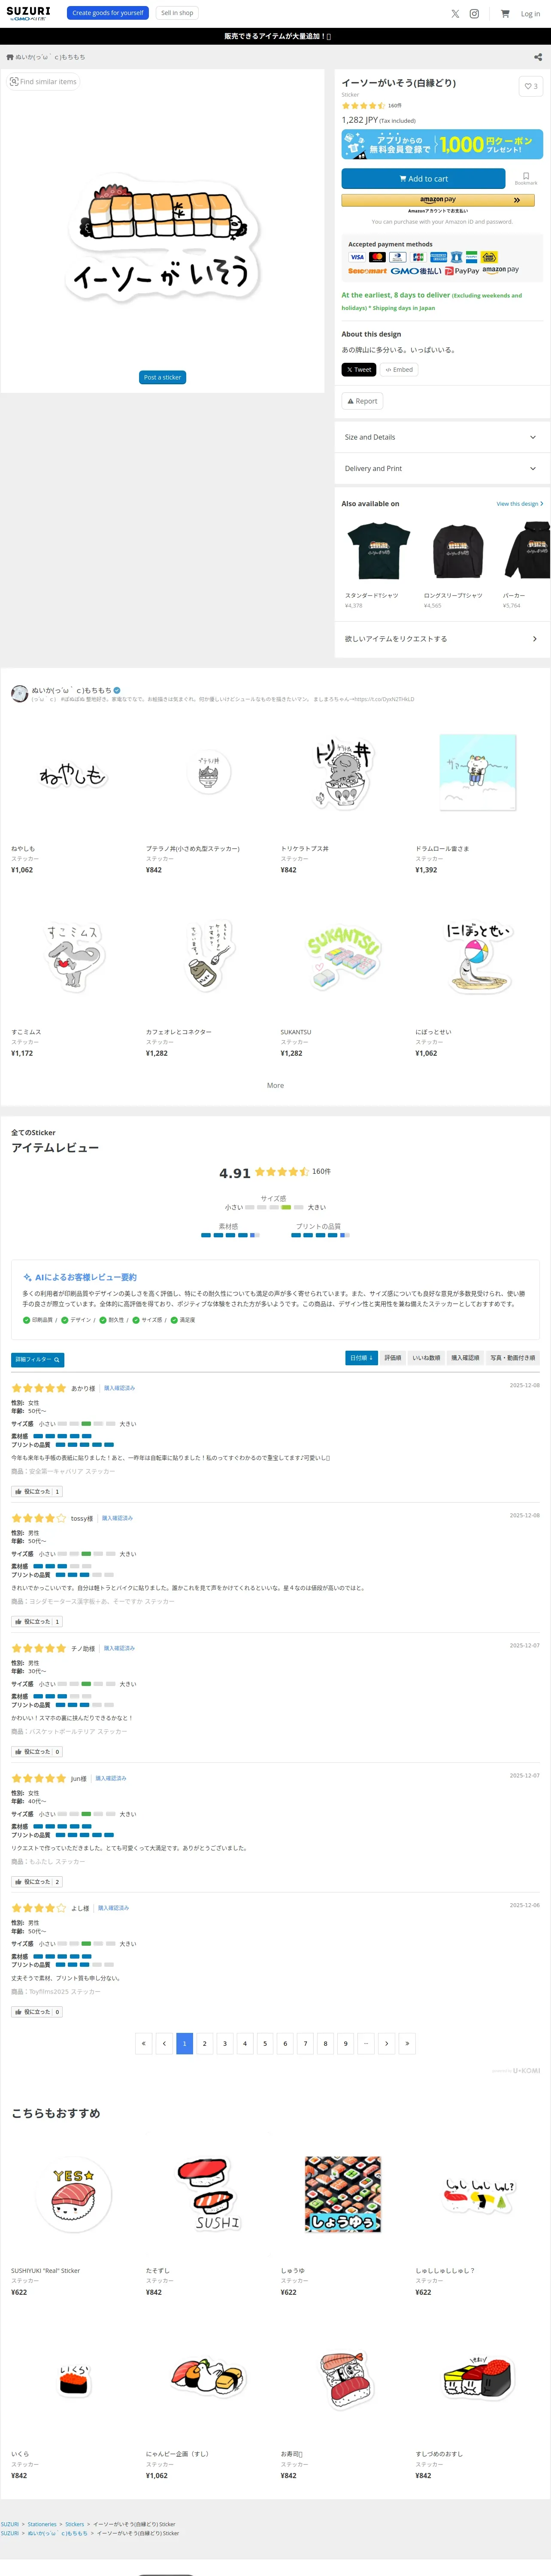Open スタンダードTシャツ product thumbnail
Image resolution: width=551 pixels, height=2576 pixels.
click(x=378, y=551)
